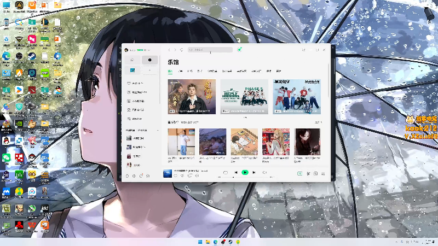This screenshot has width=438, height=246.
Task: Click the main content vertical scrollbar
Action: [328, 81]
